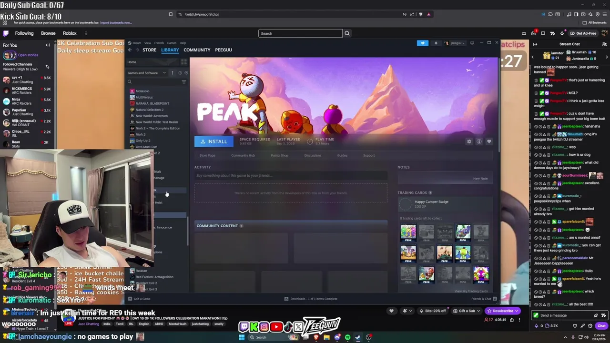This screenshot has height=343, width=610.
Task: Open Steam notifications bell
Action: (436, 43)
